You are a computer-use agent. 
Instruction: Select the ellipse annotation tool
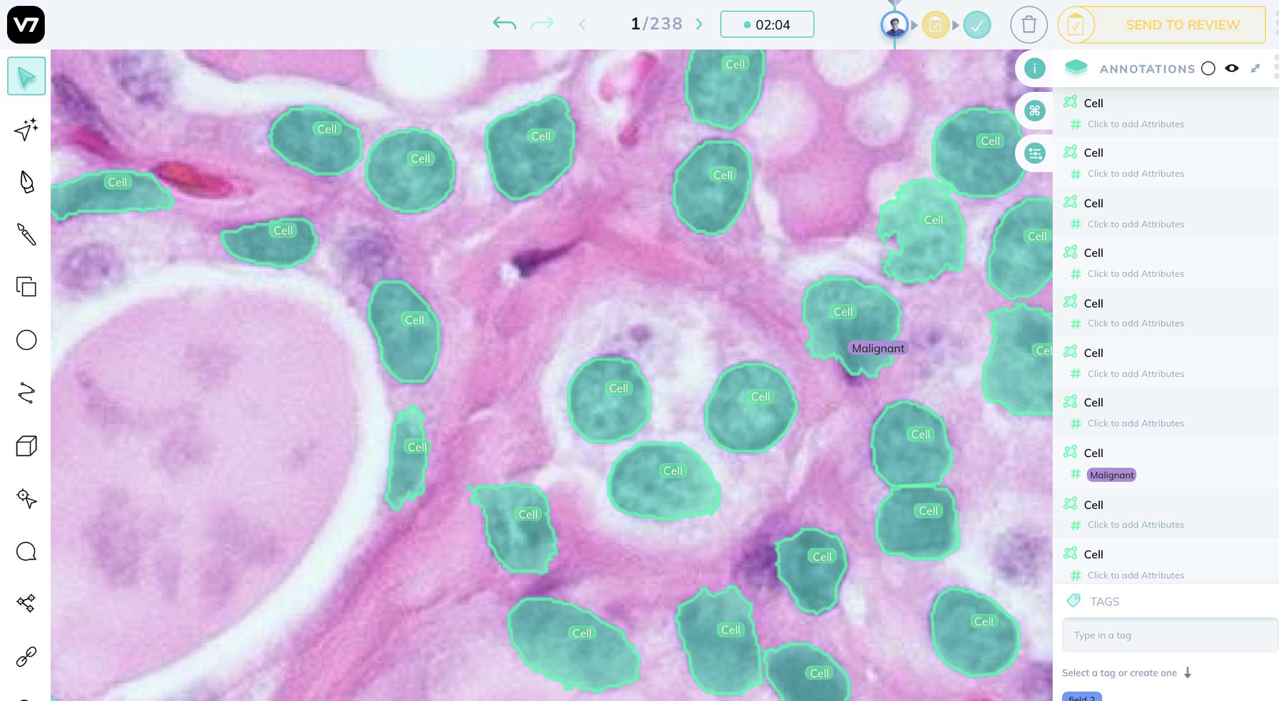[x=26, y=340]
